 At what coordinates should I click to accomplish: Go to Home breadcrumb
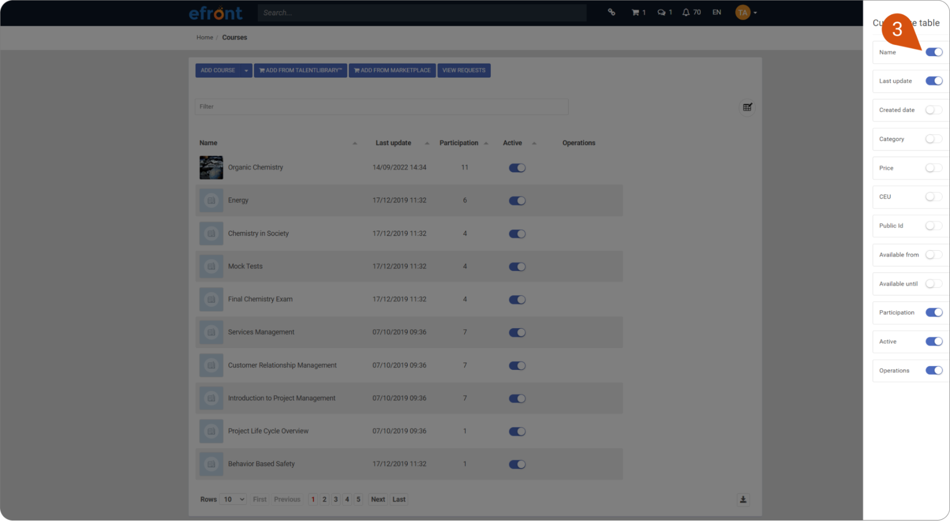pos(205,38)
